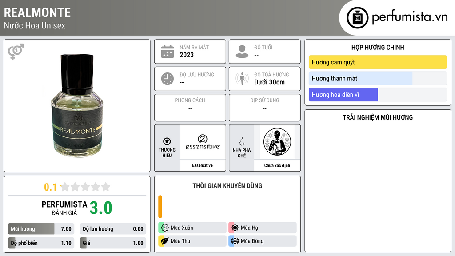
Task: Select the Mùa Xuân season tag
Action: [192, 228]
